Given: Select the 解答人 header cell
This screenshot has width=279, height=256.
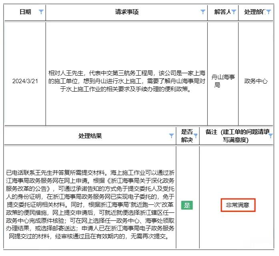Looking at the screenshot, I should tap(223, 12).
